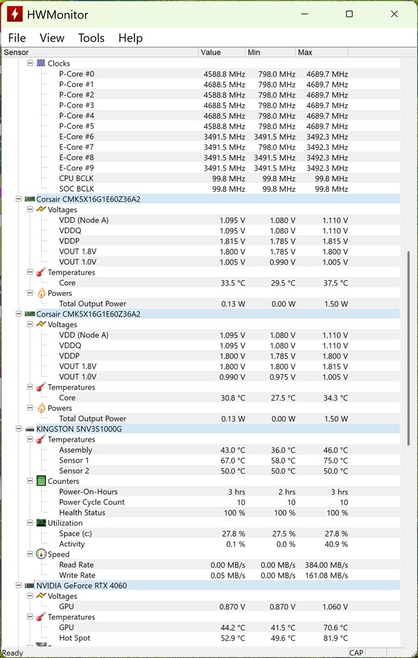
Task: Click the Utilization graph icon
Action: pos(41,523)
